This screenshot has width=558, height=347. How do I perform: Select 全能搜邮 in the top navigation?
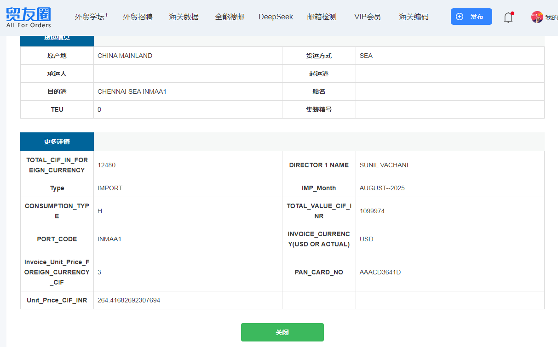pos(230,17)
